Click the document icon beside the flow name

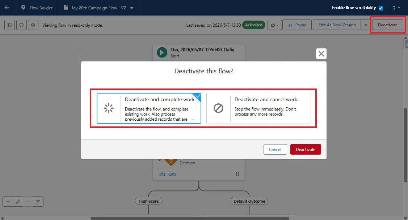point(66,8)
